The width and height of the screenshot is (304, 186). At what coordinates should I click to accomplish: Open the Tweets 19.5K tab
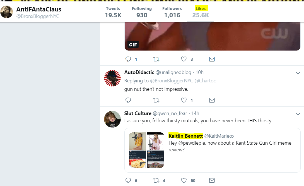click(113, 12)
